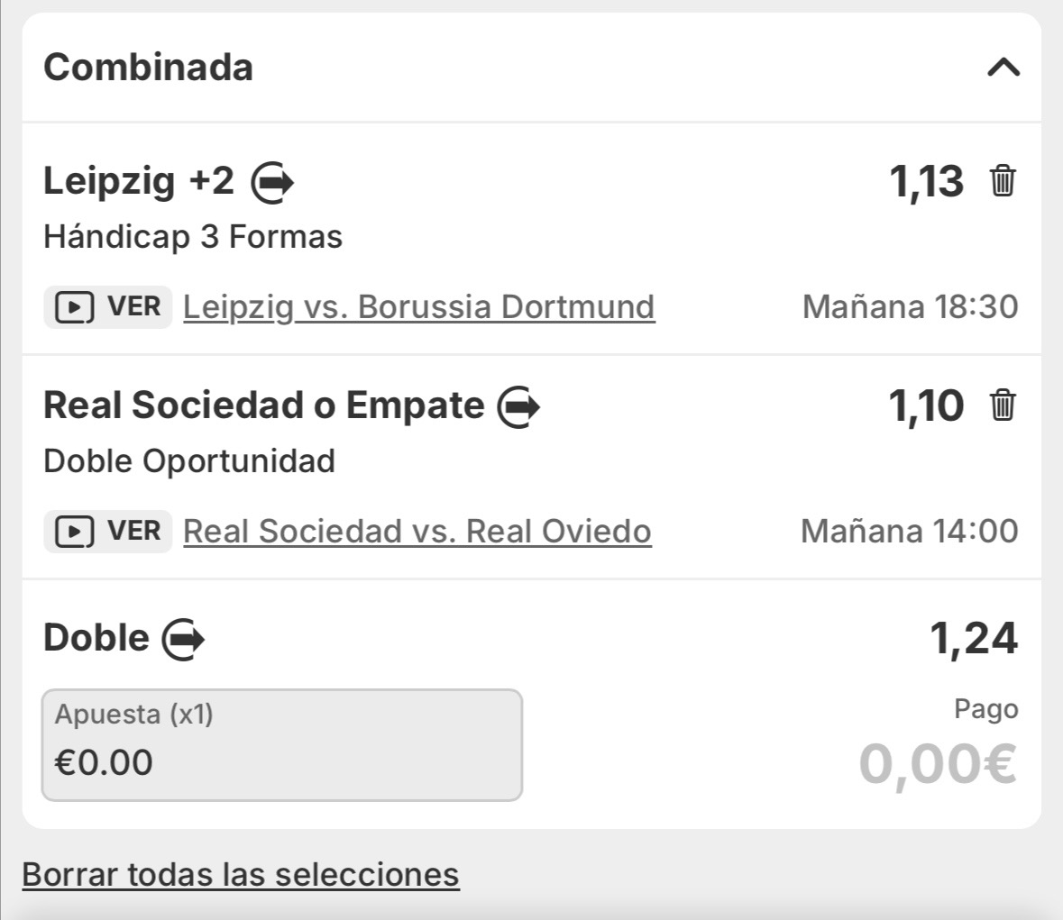Click the 1,10 odds for Real Sociedad
Viewport: 1063px width, 920px height.
pos(926,406)
